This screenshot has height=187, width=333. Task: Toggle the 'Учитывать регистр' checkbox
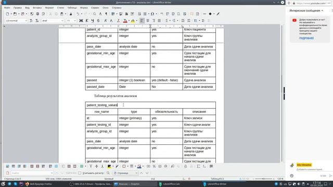click(x=80, y=173)
